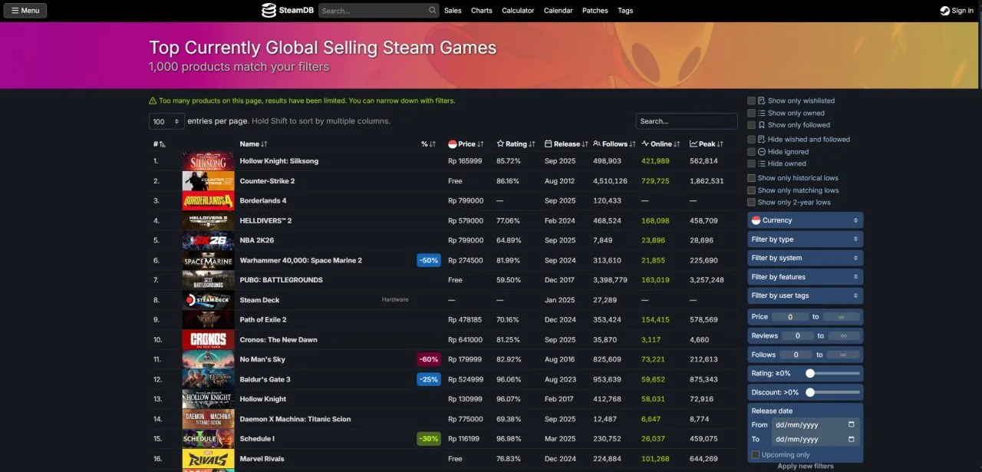The height and width of the screenshot is (472, 982).
Task: Expand the Filter by user tags dropdown
Action: point(805,295)
